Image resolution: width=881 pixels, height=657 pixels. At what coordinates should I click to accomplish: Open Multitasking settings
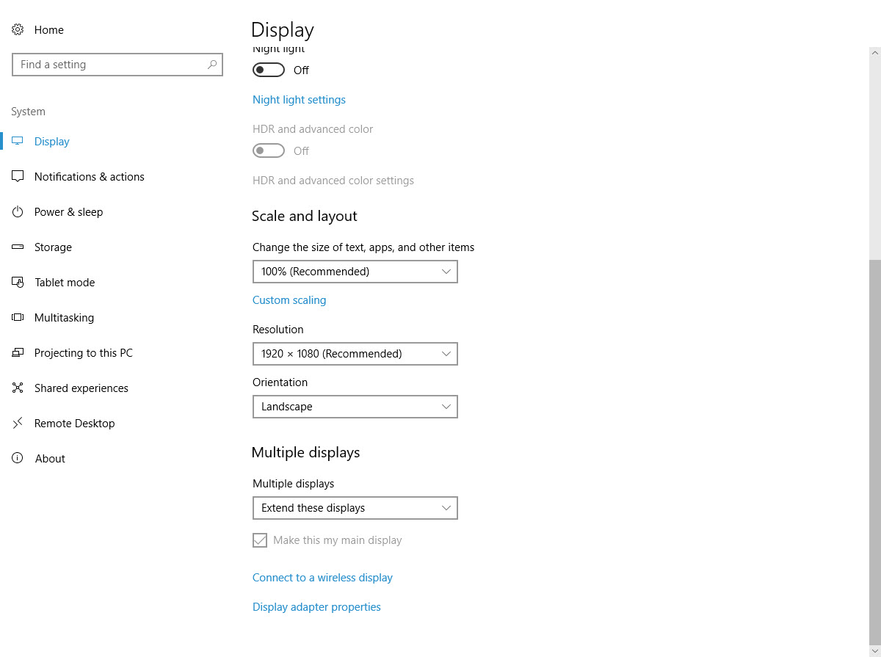coord(18,317)
